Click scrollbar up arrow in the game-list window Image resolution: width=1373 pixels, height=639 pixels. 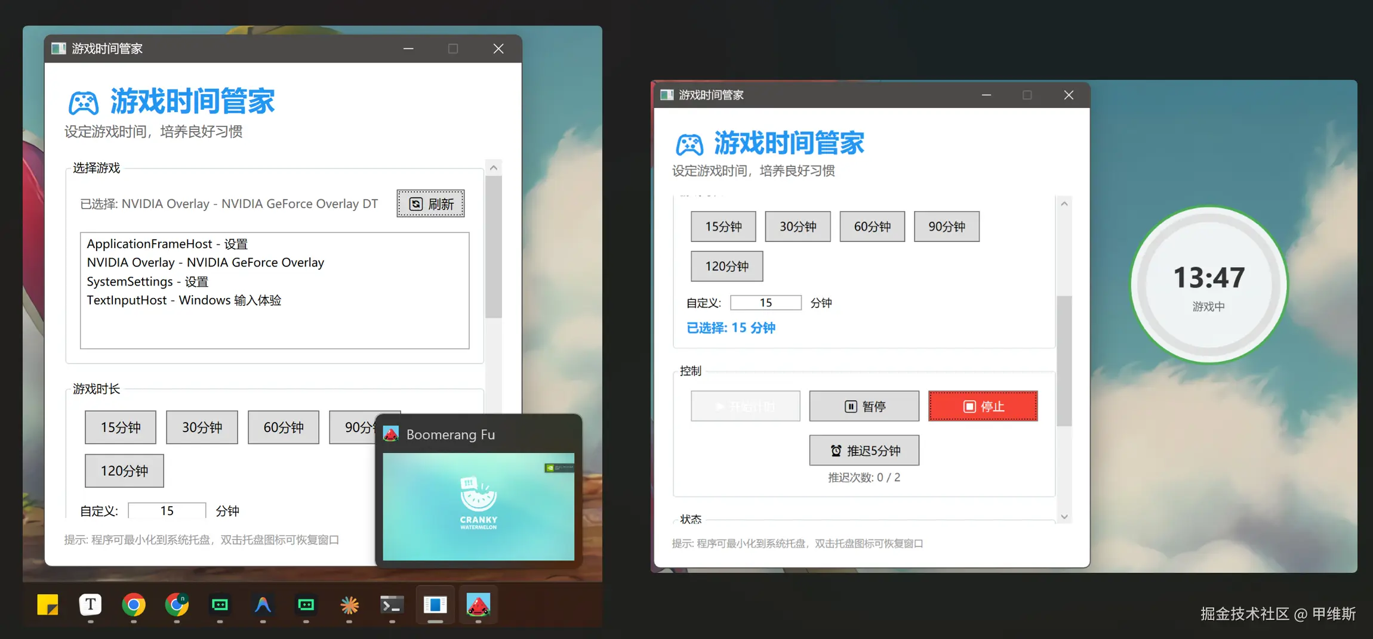tap(494, 168)
